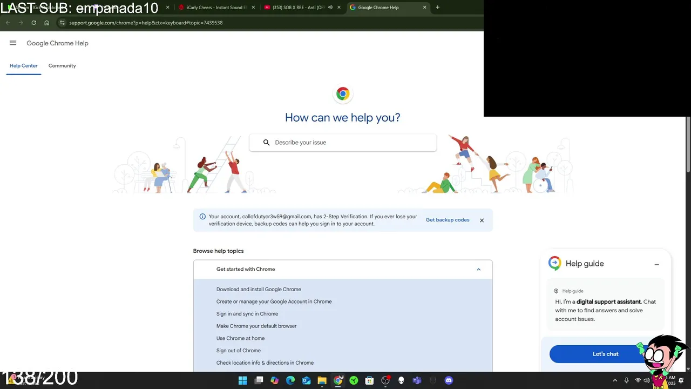This screenshot has height=389, width=691.
Task: Switch to the Help Center tab
Action: coord(24,66)
